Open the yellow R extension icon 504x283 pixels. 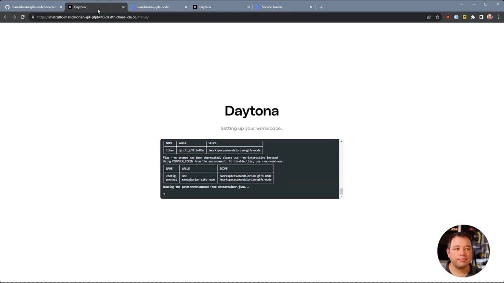coord(465,17)
